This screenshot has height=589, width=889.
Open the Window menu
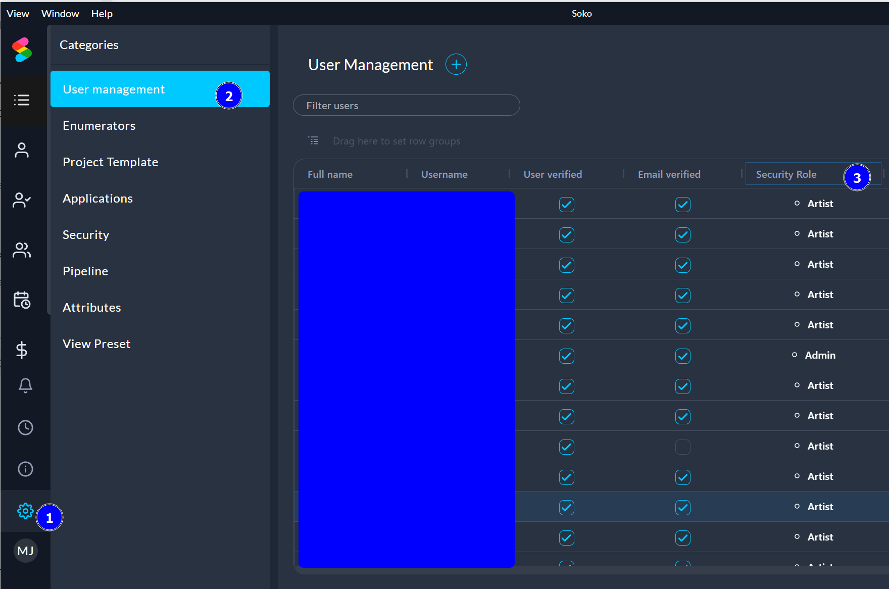pyautogui.click(x=60, y=14)
